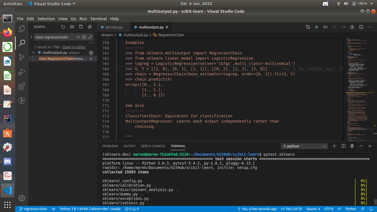Dismiss the class RegressorChain search match
This screenshot has height=212, width=377.
91,59
